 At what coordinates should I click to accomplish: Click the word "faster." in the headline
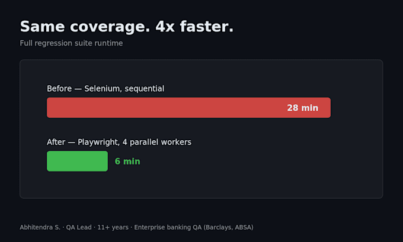207,27
